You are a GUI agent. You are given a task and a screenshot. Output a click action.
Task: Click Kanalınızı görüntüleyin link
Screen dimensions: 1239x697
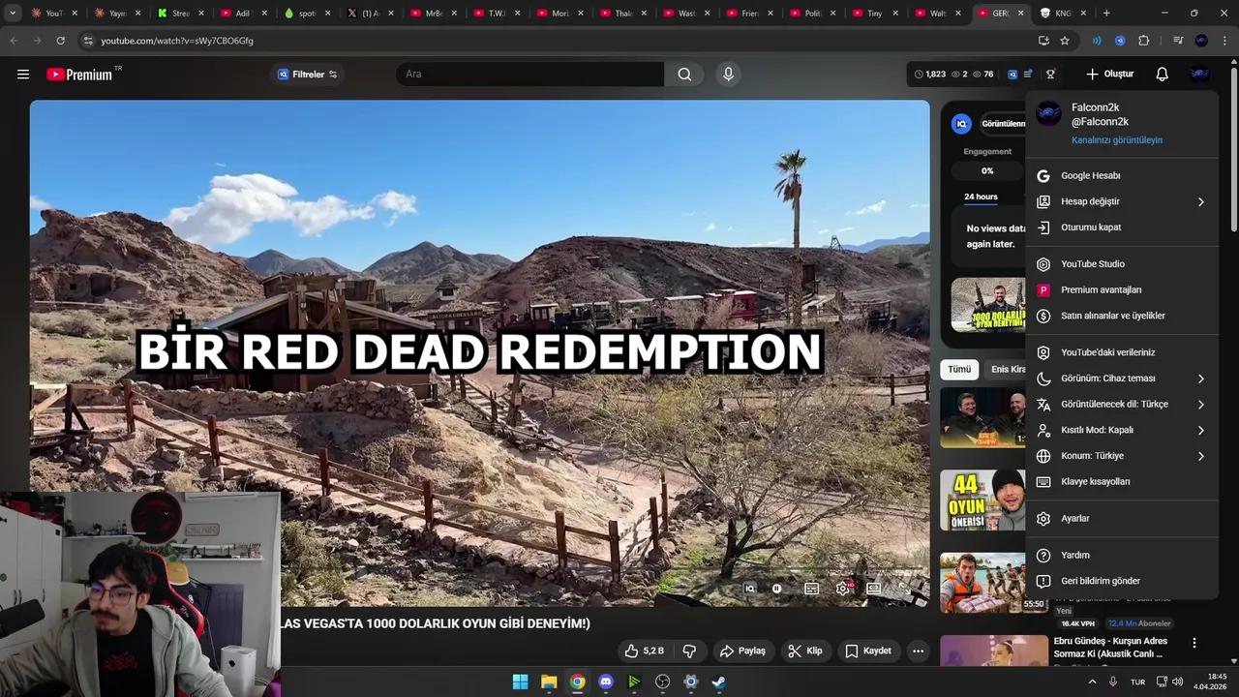pyautogui.click(x=1117, y=140)
